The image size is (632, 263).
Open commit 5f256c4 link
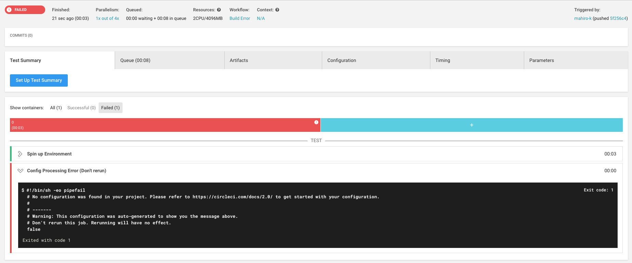point(618,18)
